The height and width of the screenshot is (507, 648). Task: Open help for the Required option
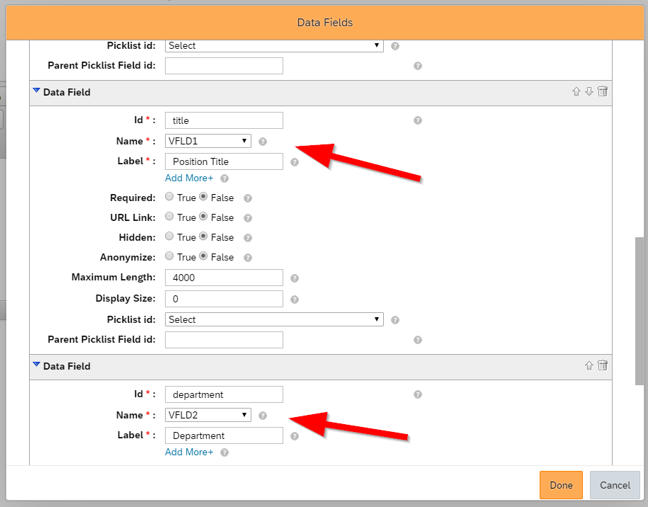tap(248, 198)
